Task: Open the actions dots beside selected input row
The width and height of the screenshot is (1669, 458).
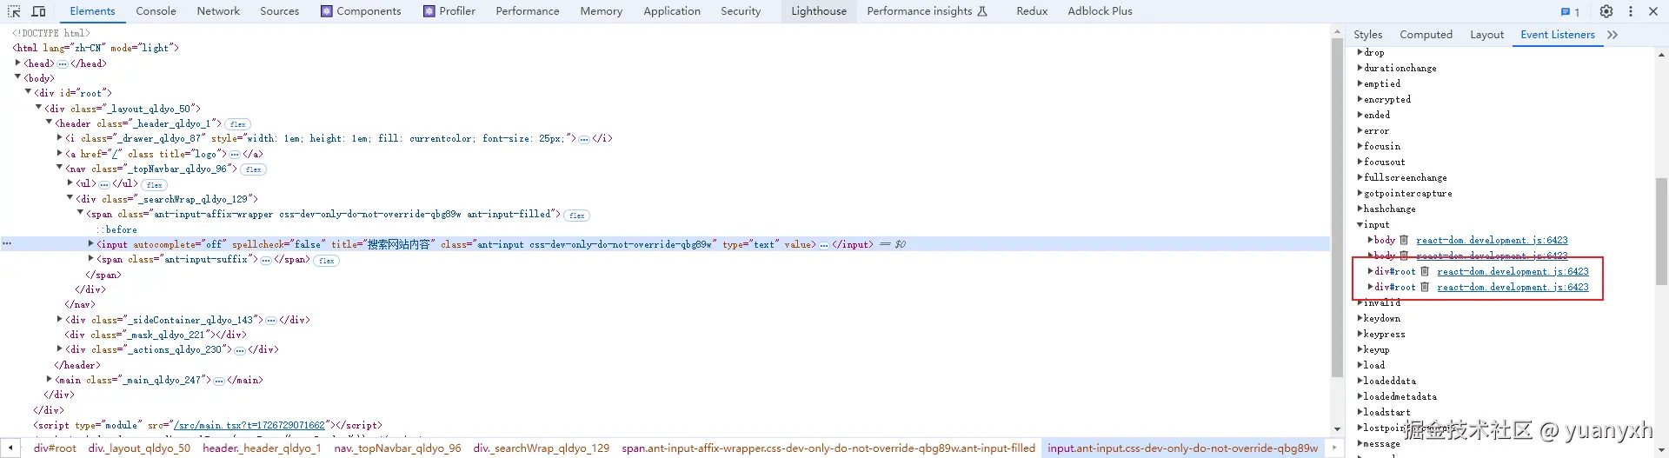Action: (7, 244)
